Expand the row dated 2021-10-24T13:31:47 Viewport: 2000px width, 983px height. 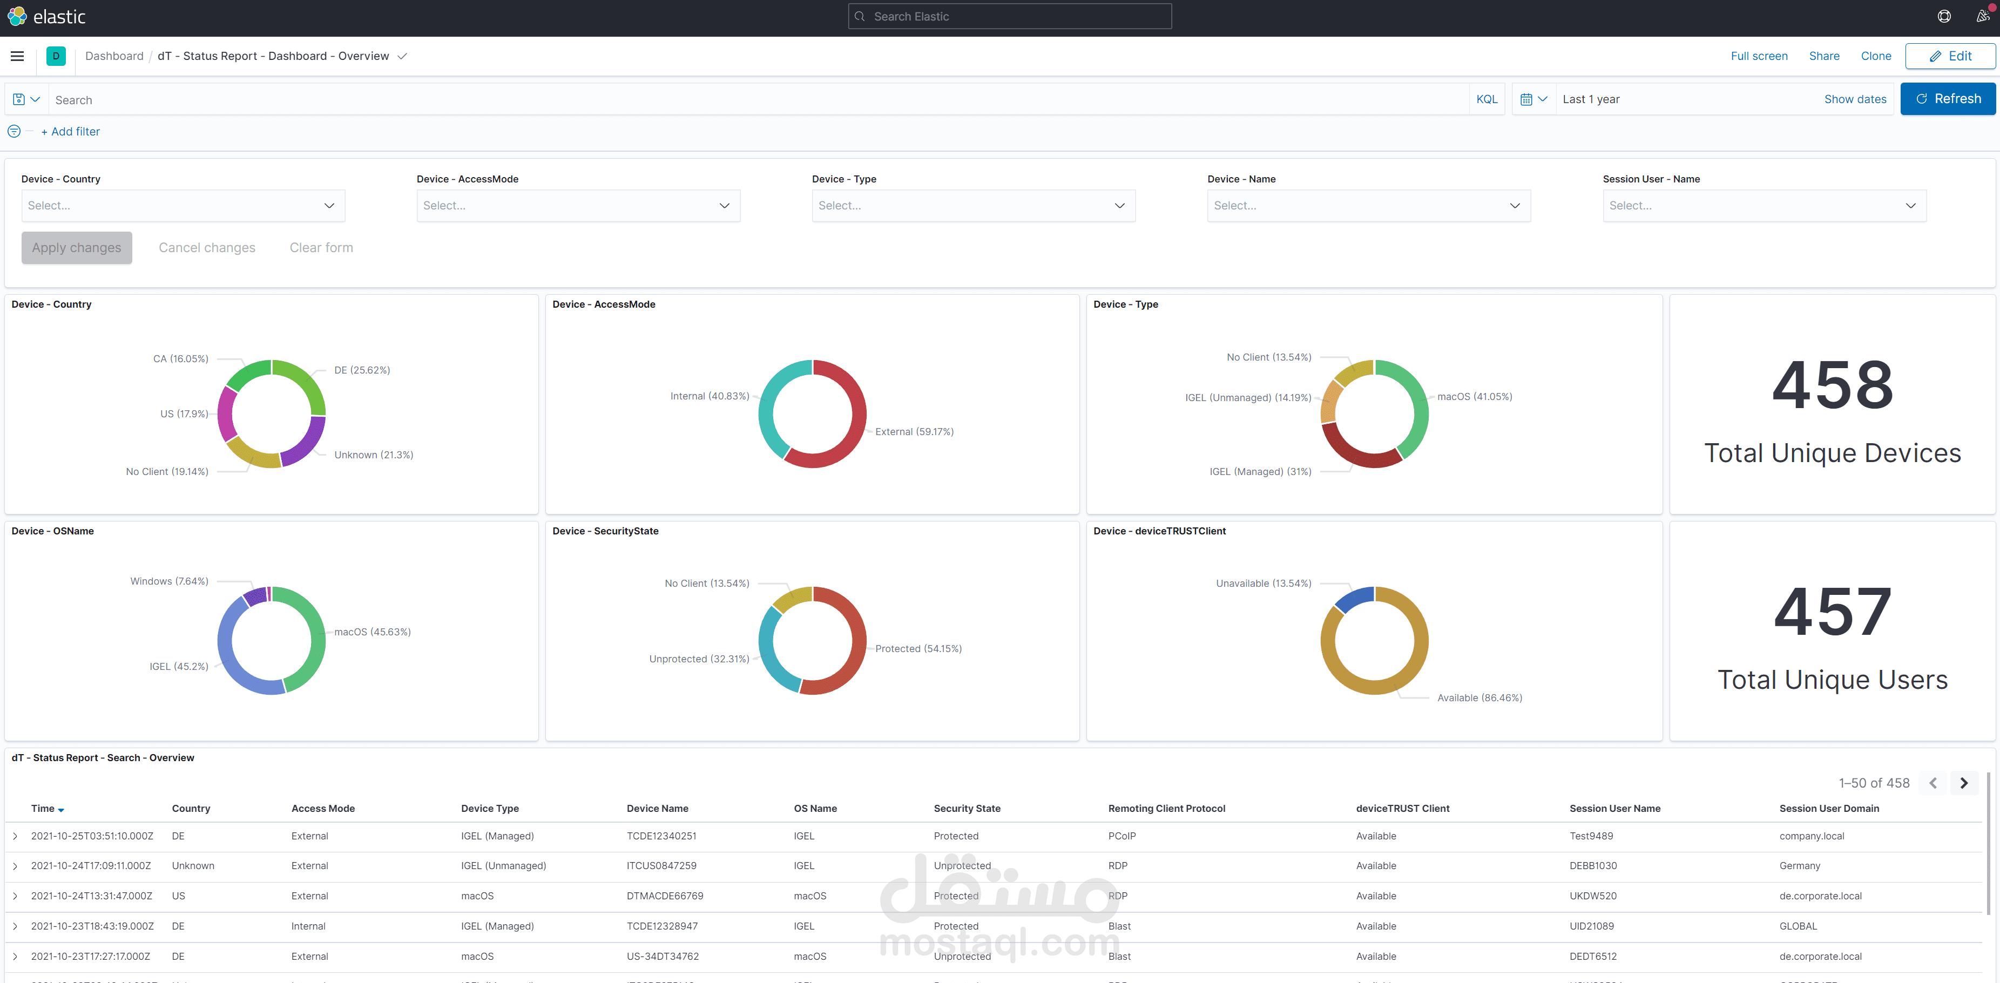(x=15, y=896)
